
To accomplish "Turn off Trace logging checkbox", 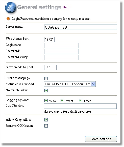I will 80,101.
